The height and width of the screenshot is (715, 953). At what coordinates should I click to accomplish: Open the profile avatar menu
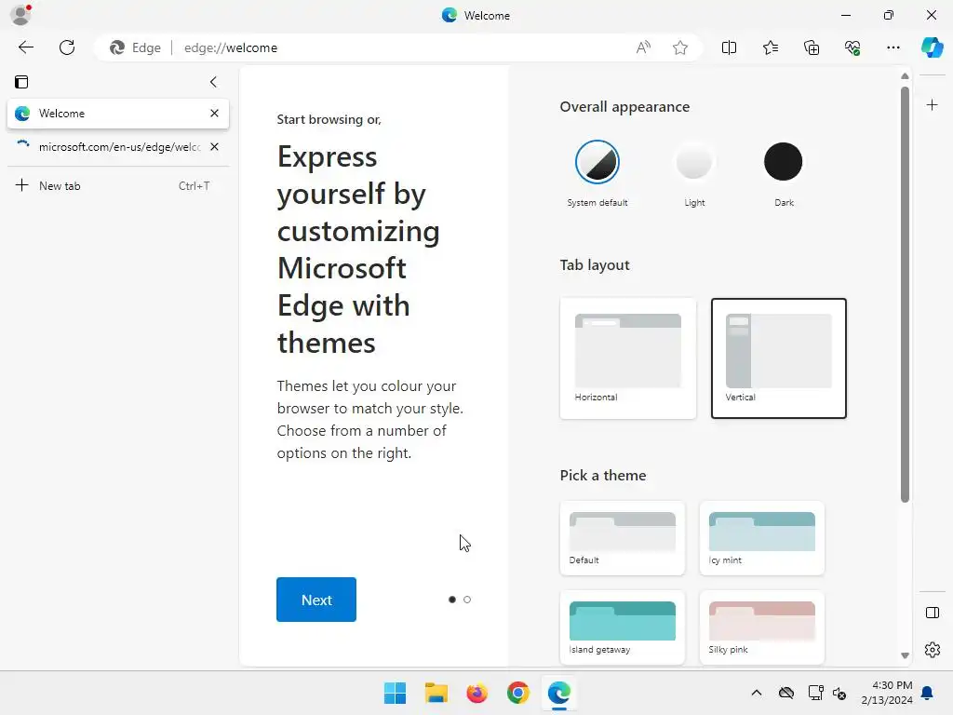point(20,15)
